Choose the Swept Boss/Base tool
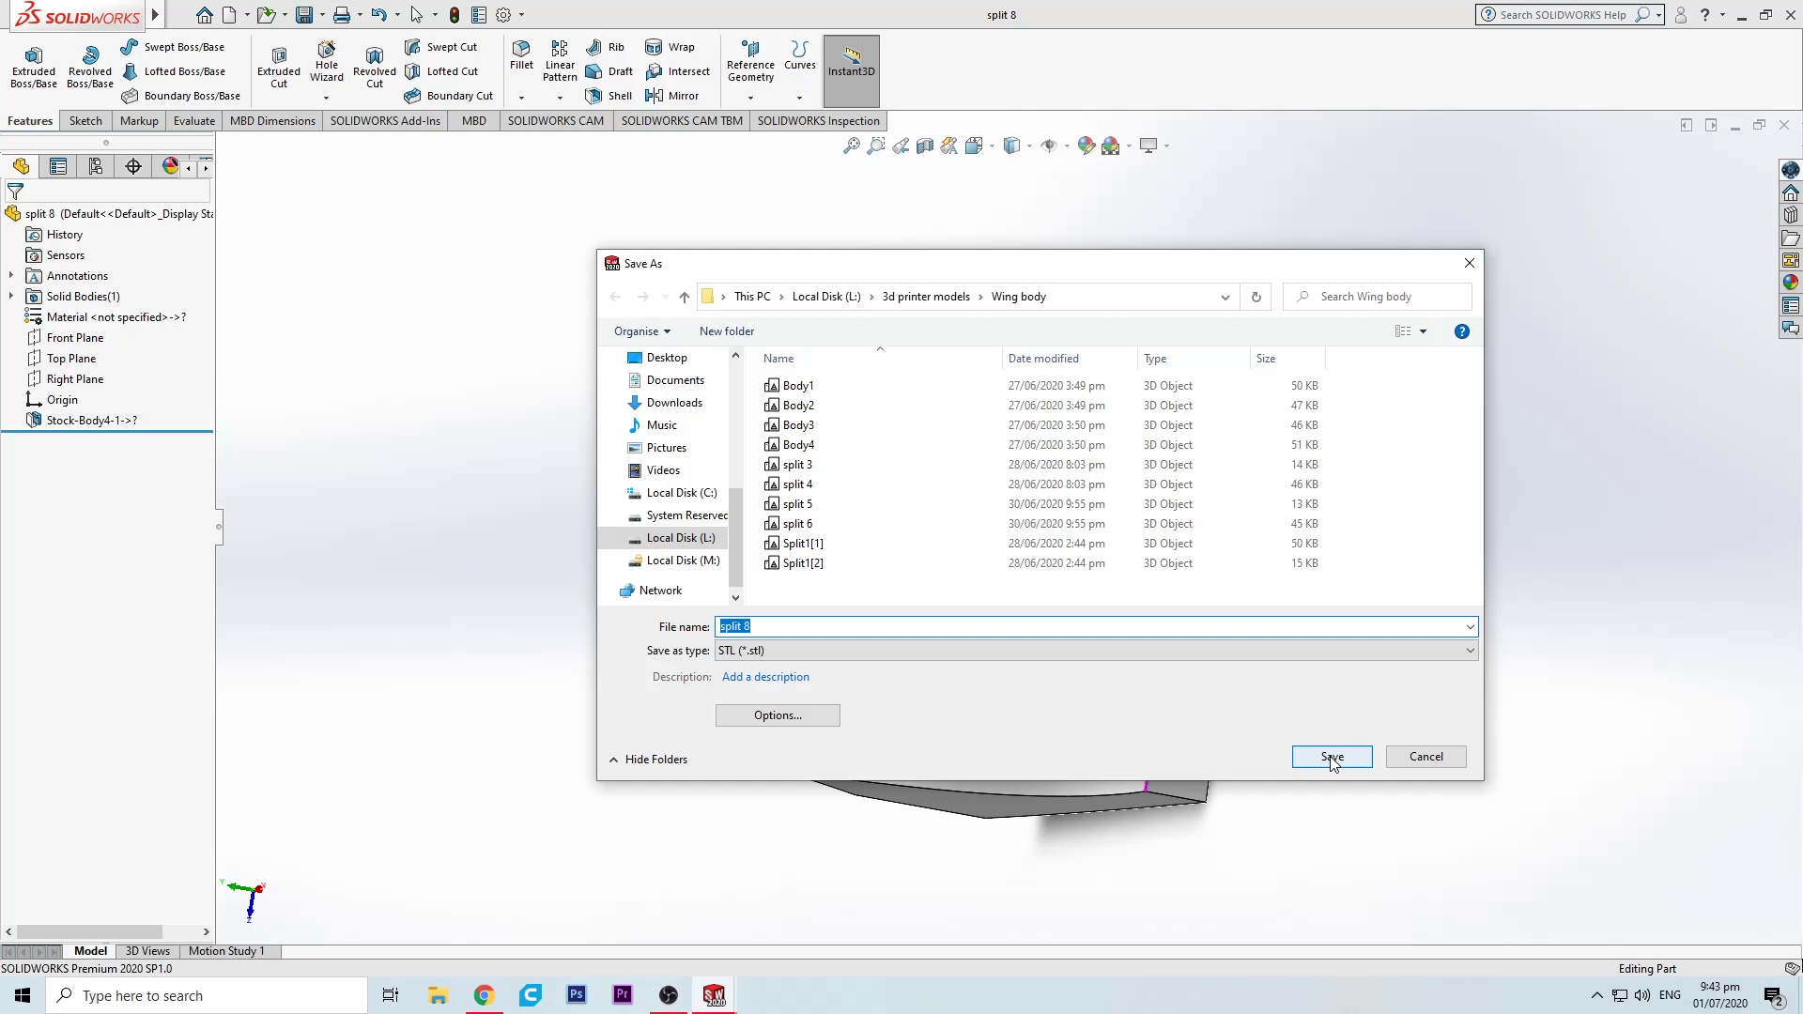The image size is (1803, 1014). pos(174,47)
